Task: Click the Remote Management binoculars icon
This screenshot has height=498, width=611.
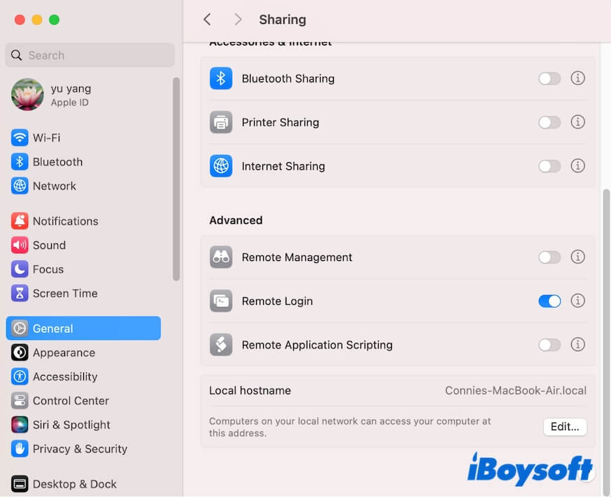Action: pyautogui.click(x=221, y=257)
